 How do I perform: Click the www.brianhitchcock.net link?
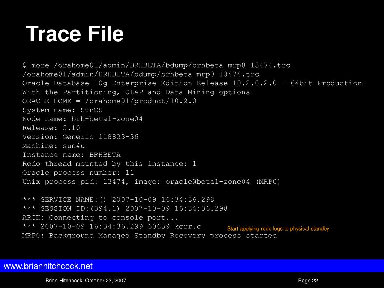pyautogui.click(x=48, y=266)
